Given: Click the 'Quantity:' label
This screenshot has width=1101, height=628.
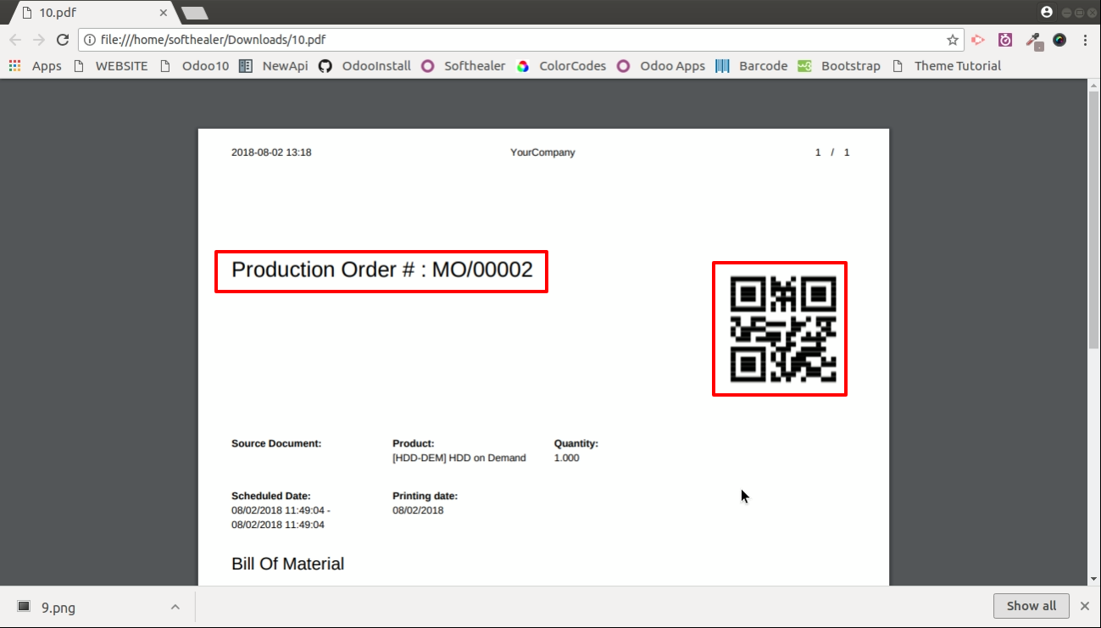Looking at the screenshot, I should coord(576,443).
